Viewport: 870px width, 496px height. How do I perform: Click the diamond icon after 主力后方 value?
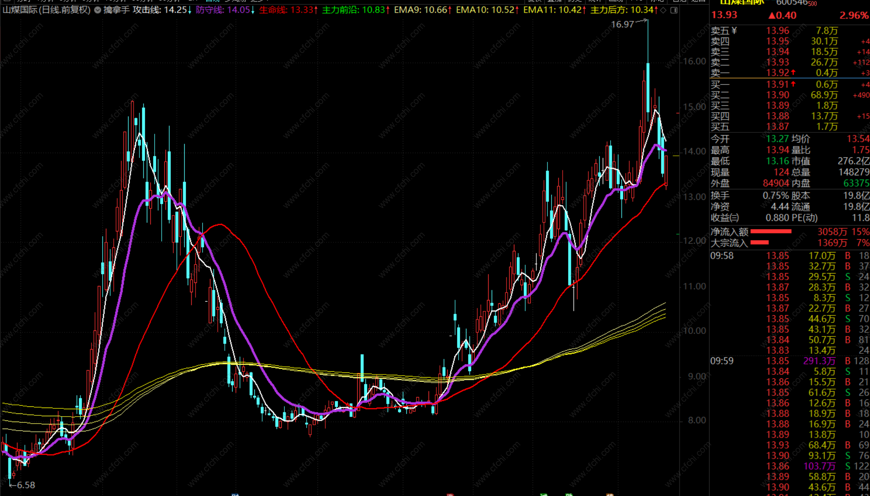664,10
